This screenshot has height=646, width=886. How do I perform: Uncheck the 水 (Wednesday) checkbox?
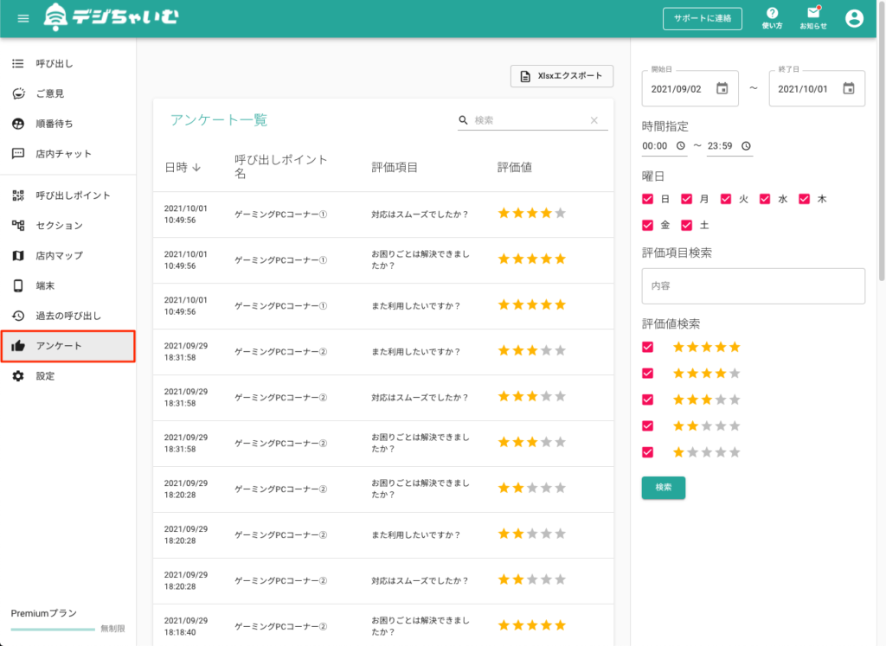point(765,199)
